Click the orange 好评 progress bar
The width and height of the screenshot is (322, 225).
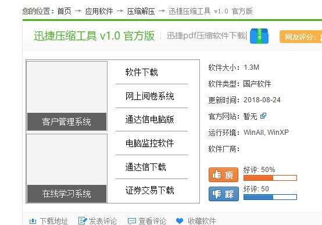[x=270, y=178]
